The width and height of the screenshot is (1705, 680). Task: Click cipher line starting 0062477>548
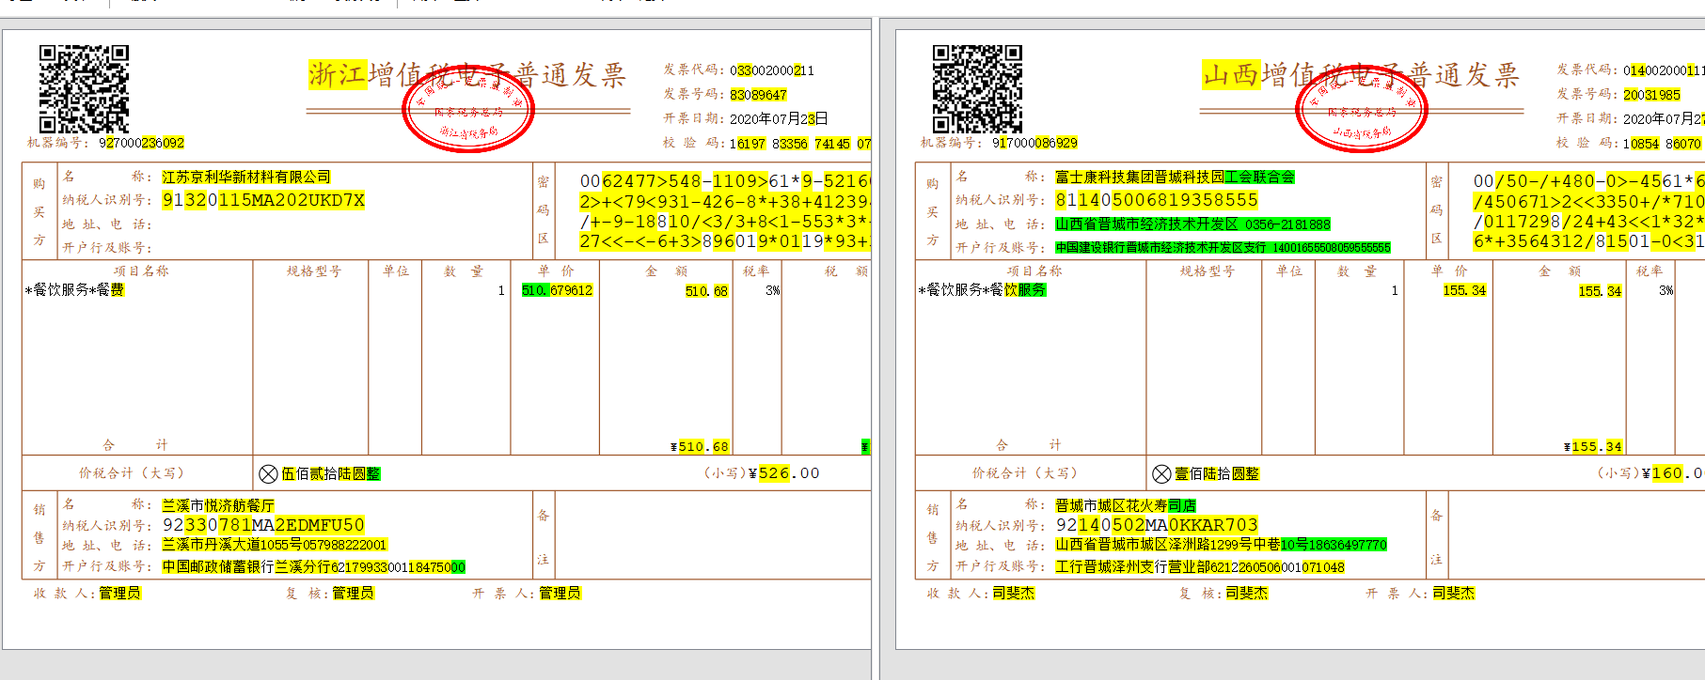[725, 181]
